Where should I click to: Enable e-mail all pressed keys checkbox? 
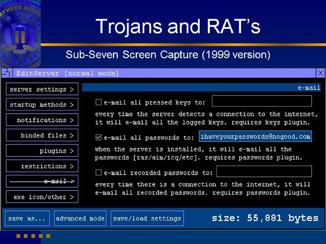point(99,102)
